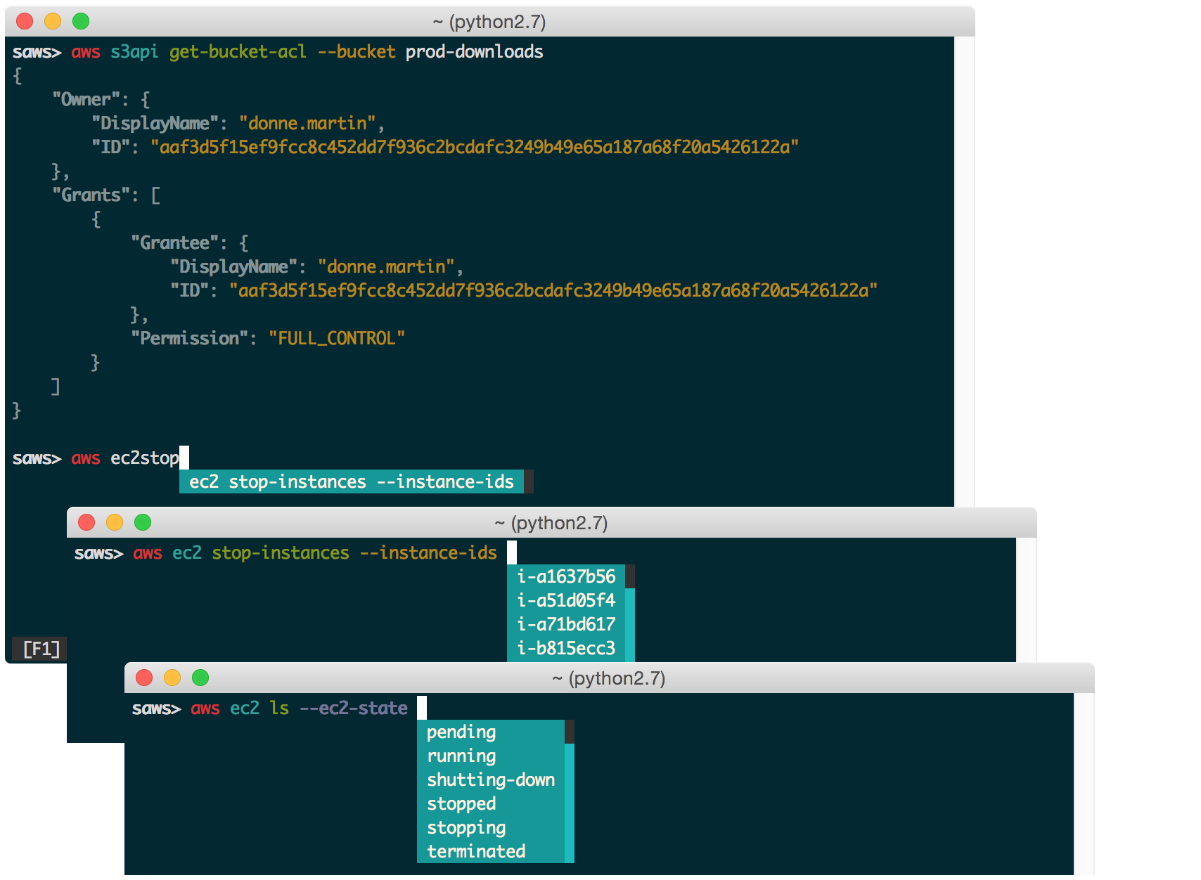The height and width of the screenshot is (880, 1201).
Task: Click the Owner ID hash string
Action: point(475,148)
